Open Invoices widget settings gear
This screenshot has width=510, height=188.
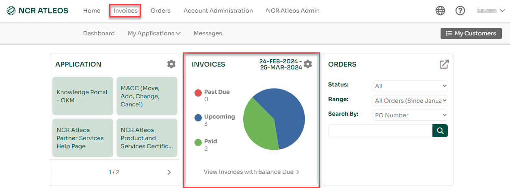(308, 64)
